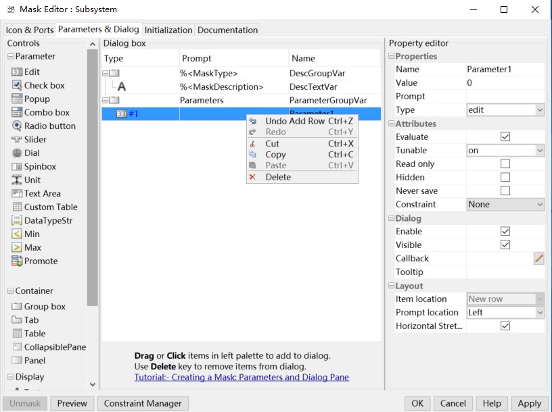Toggle the Horizontal Stretch checkbox
Image resolution: width=552 pixels, height=412 pixels.
505,326
